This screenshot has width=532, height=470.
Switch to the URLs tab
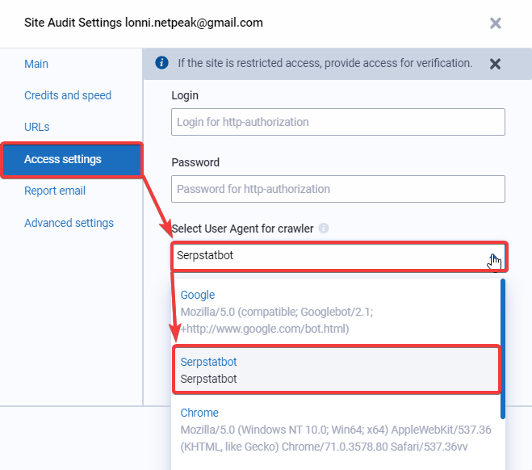click(x=37, y=127)
